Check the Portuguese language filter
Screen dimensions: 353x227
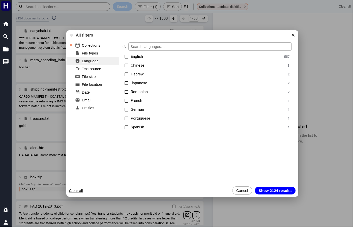click(127, 119)
